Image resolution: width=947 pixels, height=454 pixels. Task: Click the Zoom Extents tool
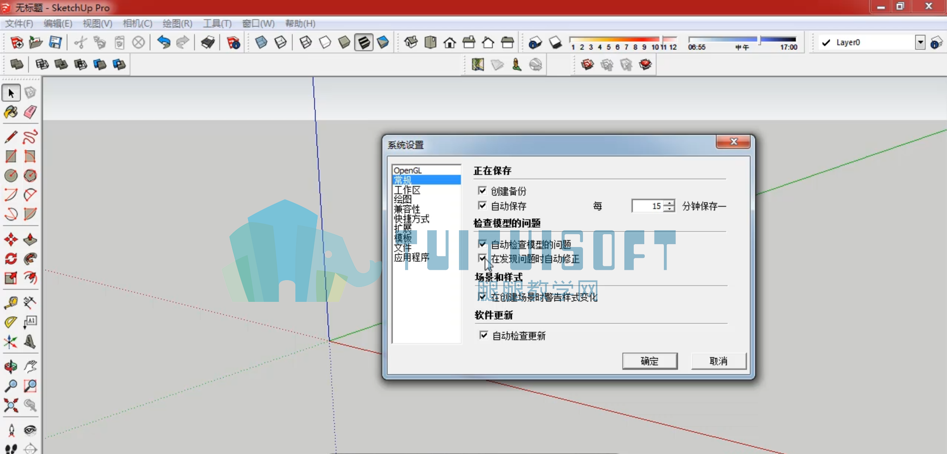pyautogui.click(x=11, y=406)
